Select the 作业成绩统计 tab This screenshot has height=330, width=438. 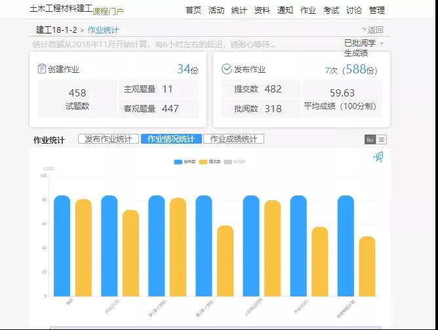pyautogui.click(x=233, y=139)
